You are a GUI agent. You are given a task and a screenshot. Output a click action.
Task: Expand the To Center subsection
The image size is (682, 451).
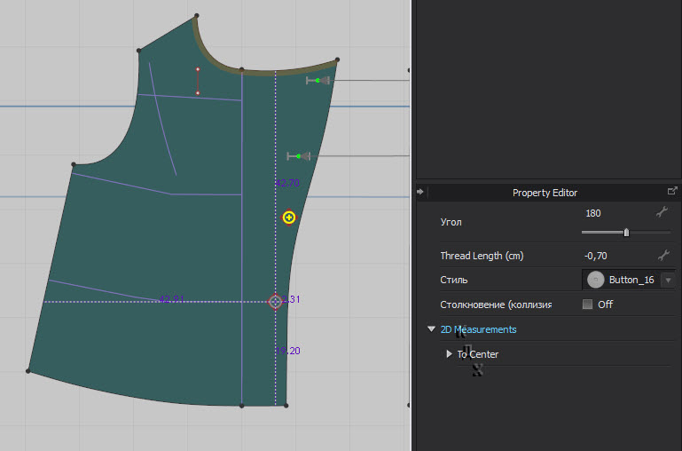click(450, 354)
